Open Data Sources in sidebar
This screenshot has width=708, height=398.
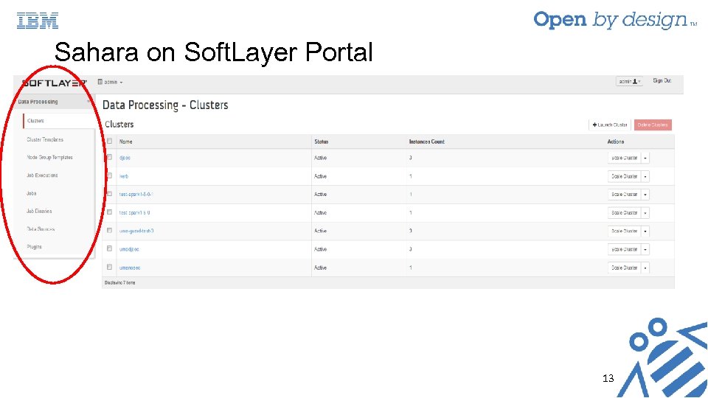pyautogui.click(x=40, y=229)
